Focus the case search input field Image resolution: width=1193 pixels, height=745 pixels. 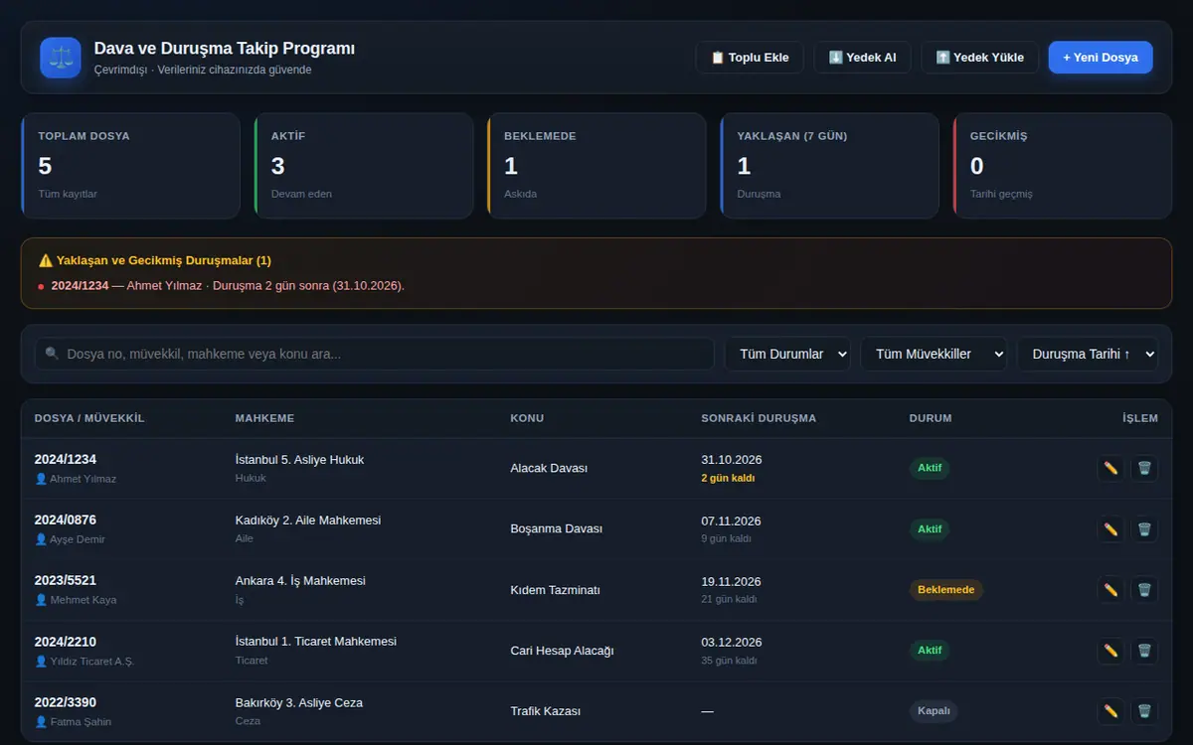[375, 354]
